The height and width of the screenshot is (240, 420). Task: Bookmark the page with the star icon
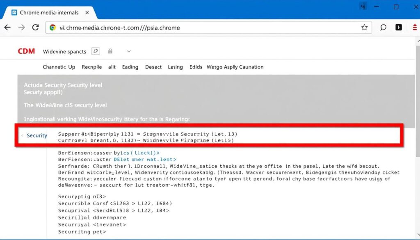[365, 27]
